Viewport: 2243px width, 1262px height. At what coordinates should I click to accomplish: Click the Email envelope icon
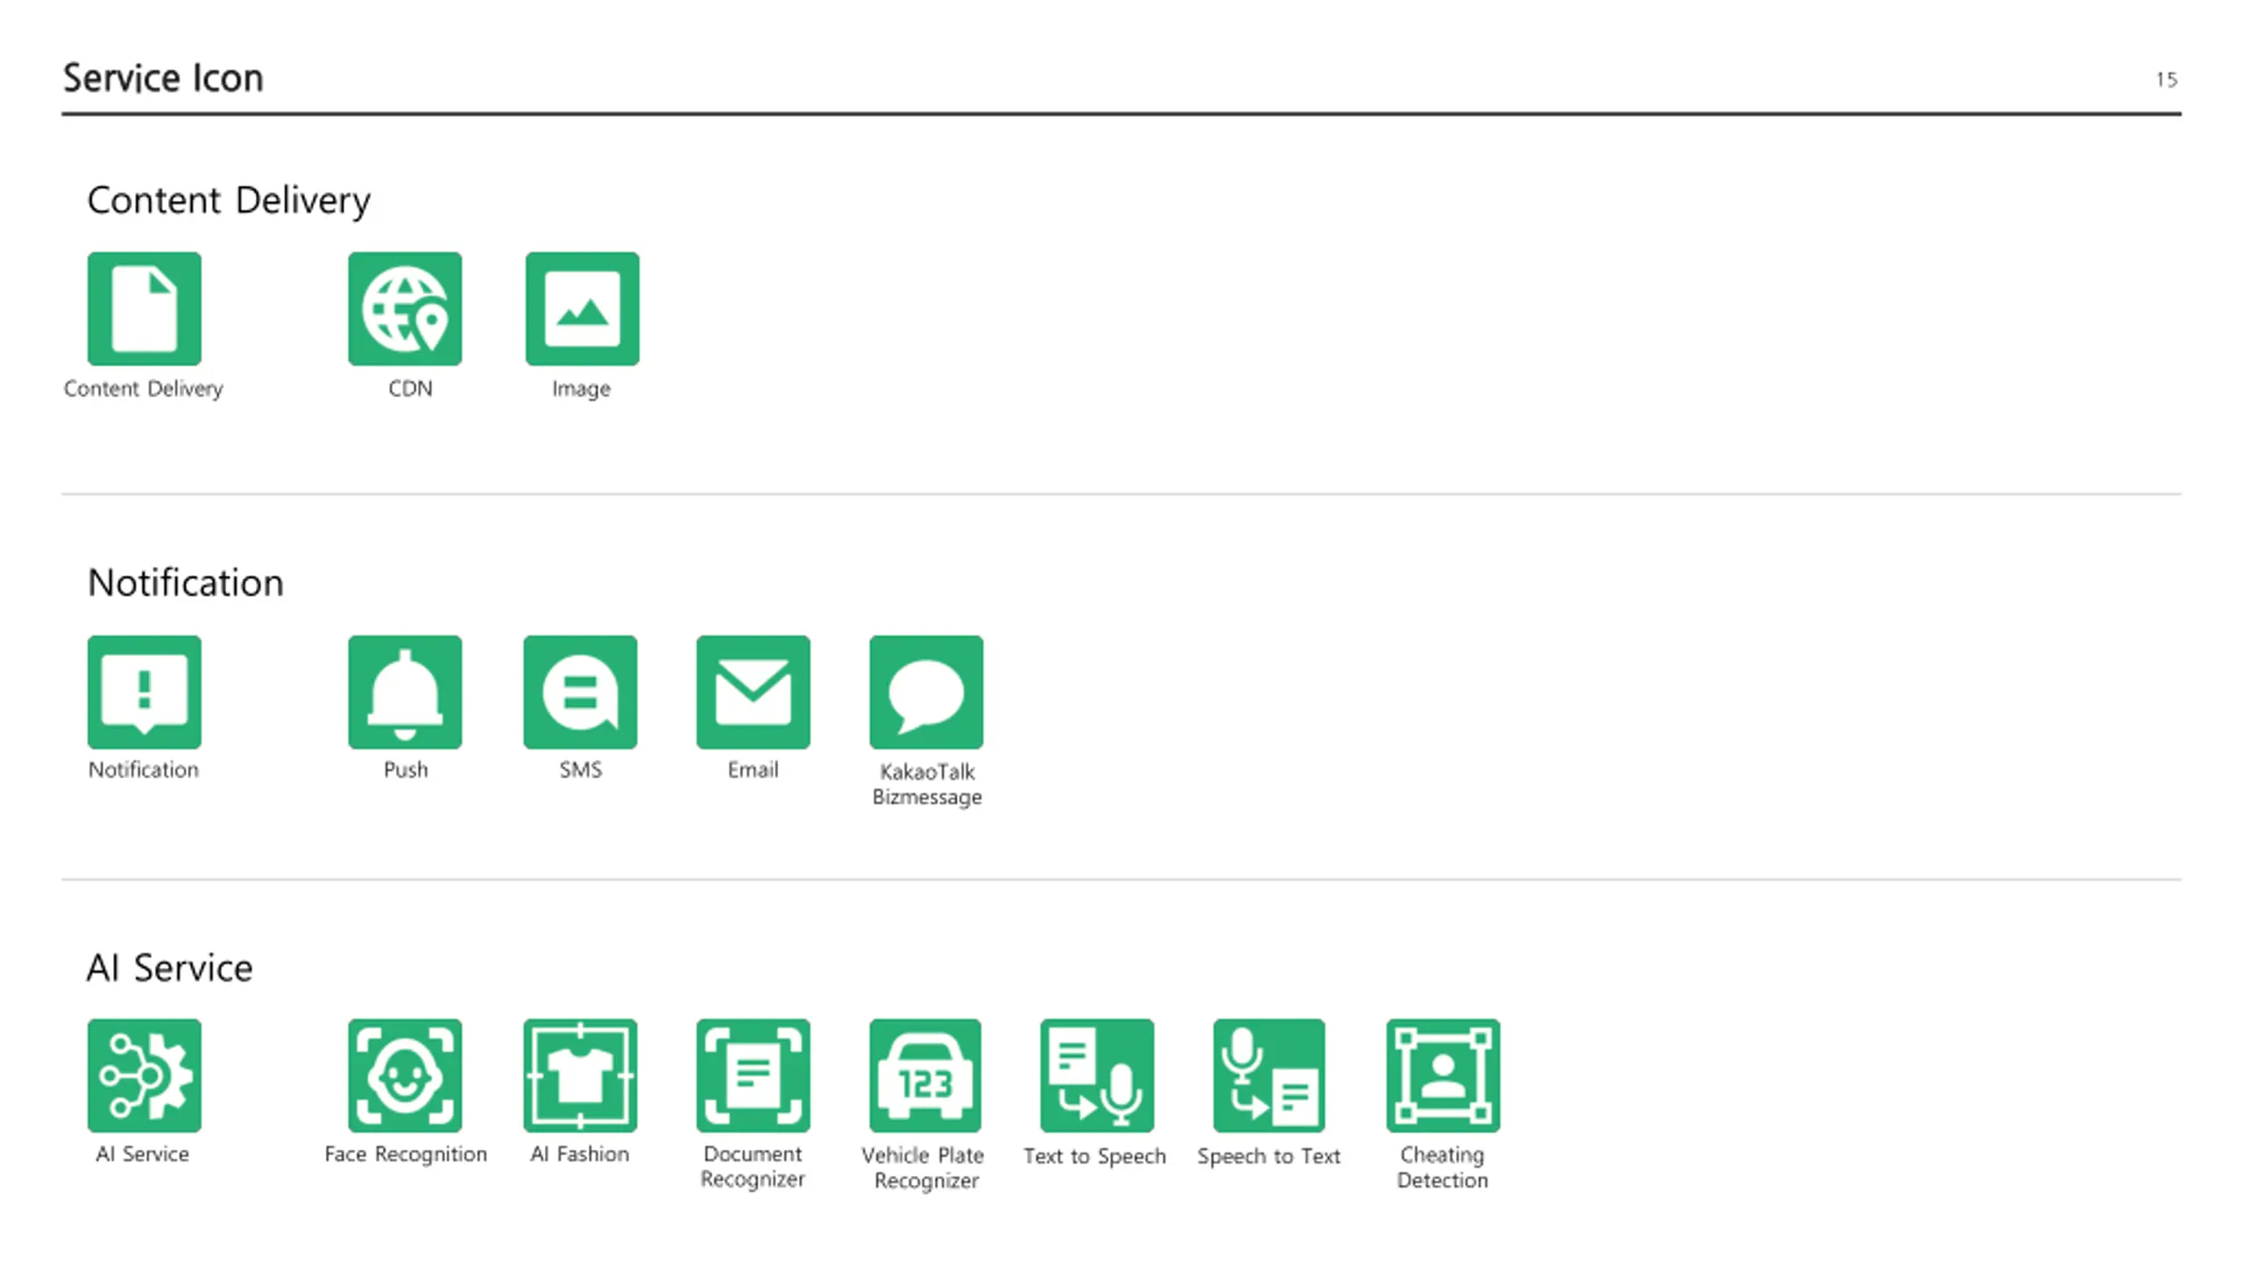coord(754,692)
